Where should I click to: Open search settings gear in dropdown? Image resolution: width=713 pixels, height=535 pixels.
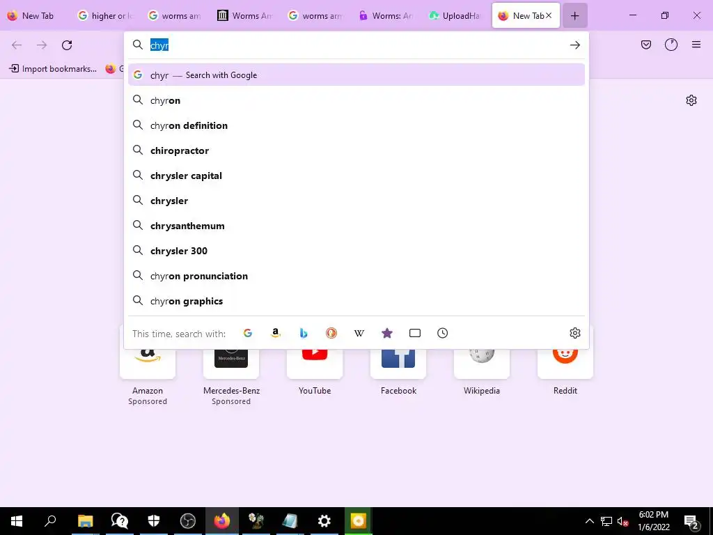(574, 333)
